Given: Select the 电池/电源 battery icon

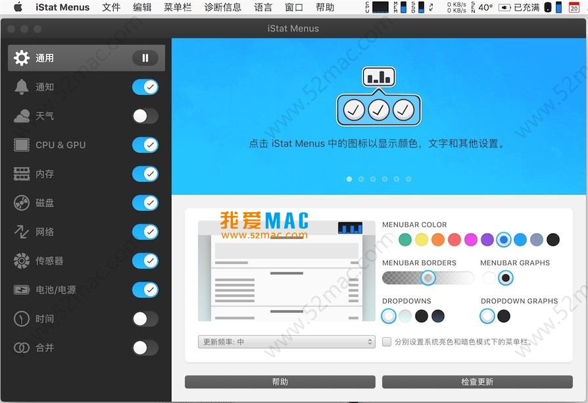Looking at the screenshot, I should [21, 290].
